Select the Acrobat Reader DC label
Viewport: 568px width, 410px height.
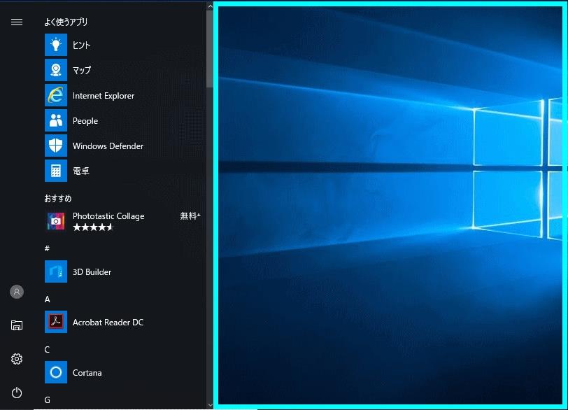click(108, 323)
